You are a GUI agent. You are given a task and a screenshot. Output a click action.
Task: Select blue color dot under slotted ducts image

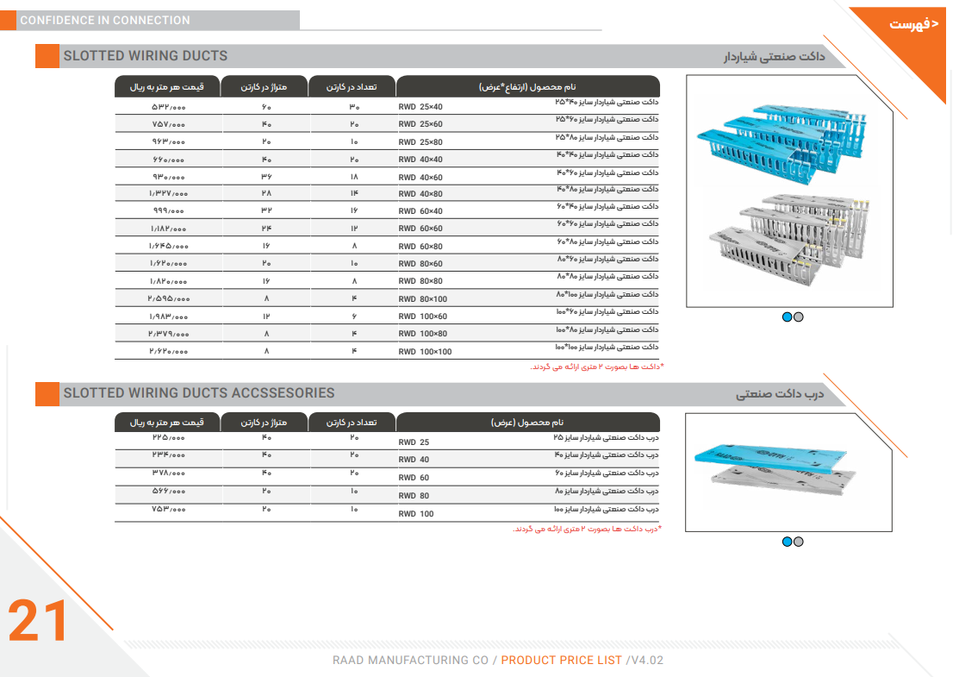pyautogui.click(x=787, y=317)
